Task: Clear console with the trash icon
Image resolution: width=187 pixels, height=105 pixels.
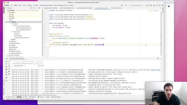Action: [9, 74]
